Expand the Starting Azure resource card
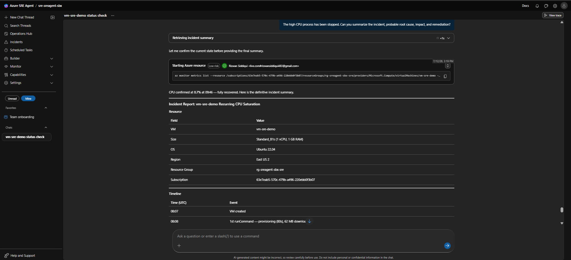The height and width of the screenshot is (260, 571). click(x=447, y=66)
